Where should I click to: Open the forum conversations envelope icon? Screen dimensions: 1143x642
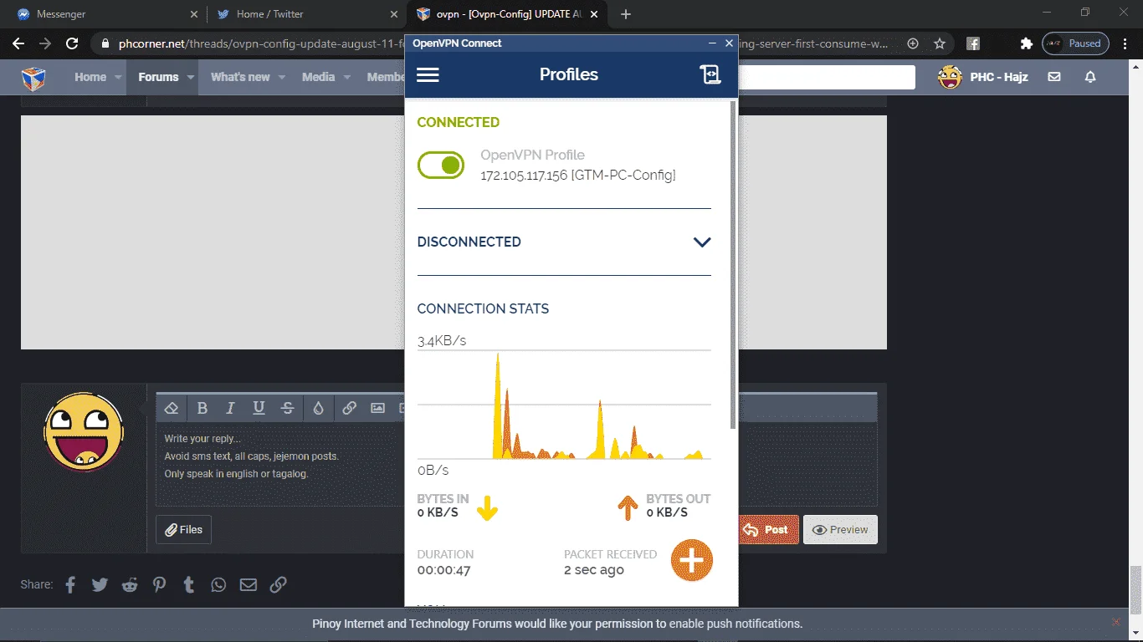[1054, 77]
